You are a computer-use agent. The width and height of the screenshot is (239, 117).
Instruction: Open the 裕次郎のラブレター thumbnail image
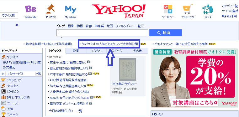[x=127, y=69]
